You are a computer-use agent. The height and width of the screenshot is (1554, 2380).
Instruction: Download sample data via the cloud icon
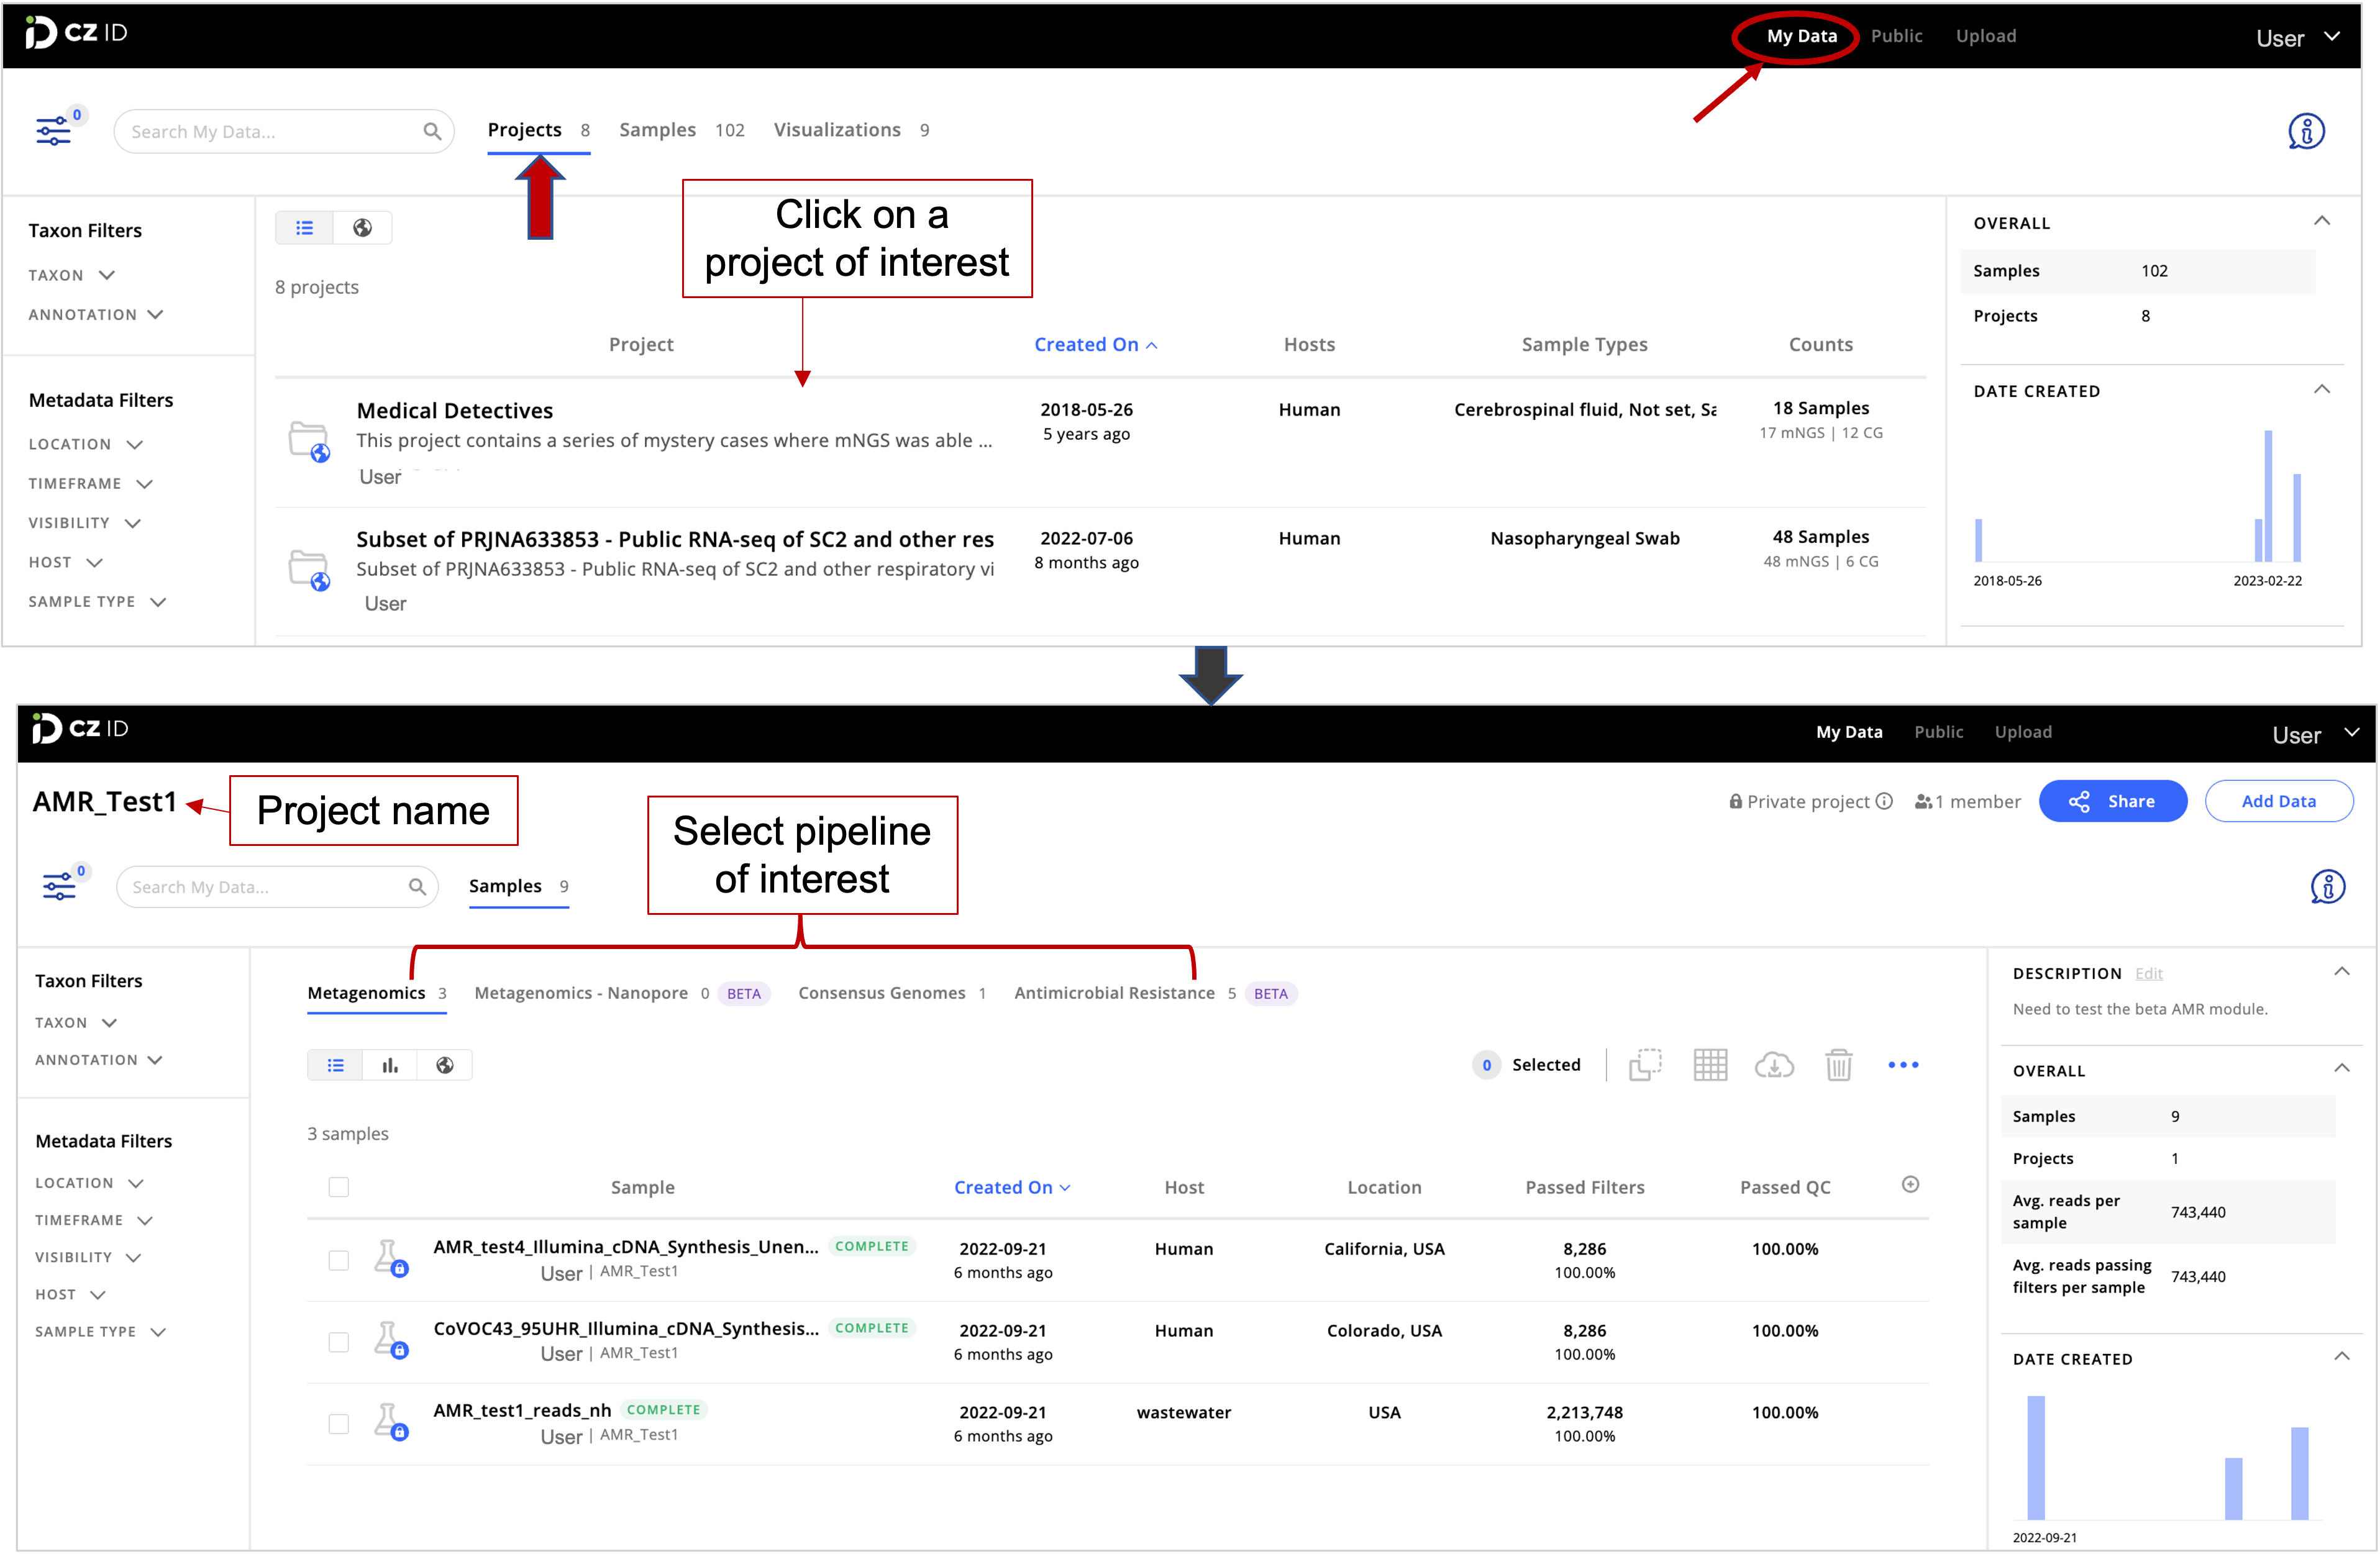coord(1775,1064)
